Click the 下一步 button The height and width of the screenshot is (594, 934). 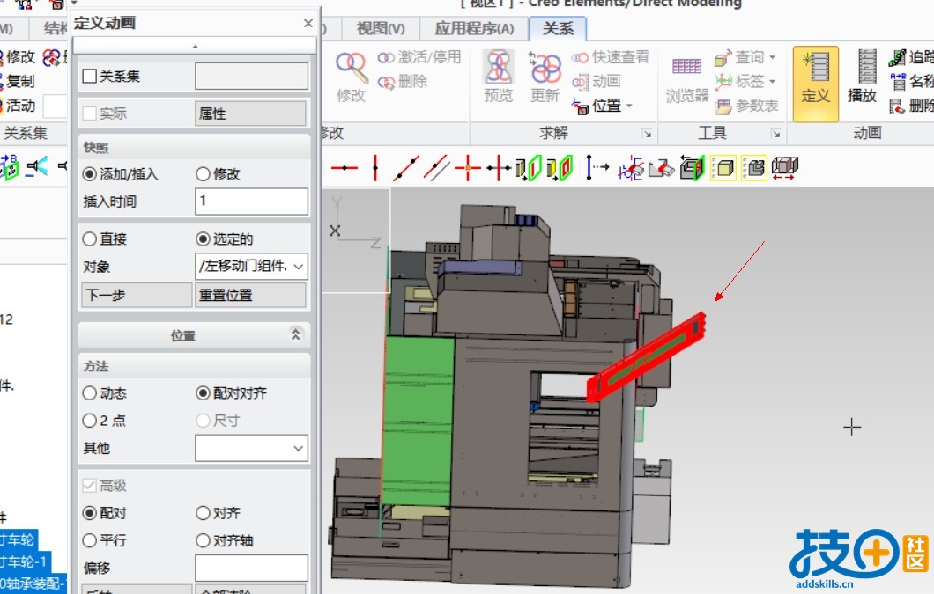tap(137, 295)
